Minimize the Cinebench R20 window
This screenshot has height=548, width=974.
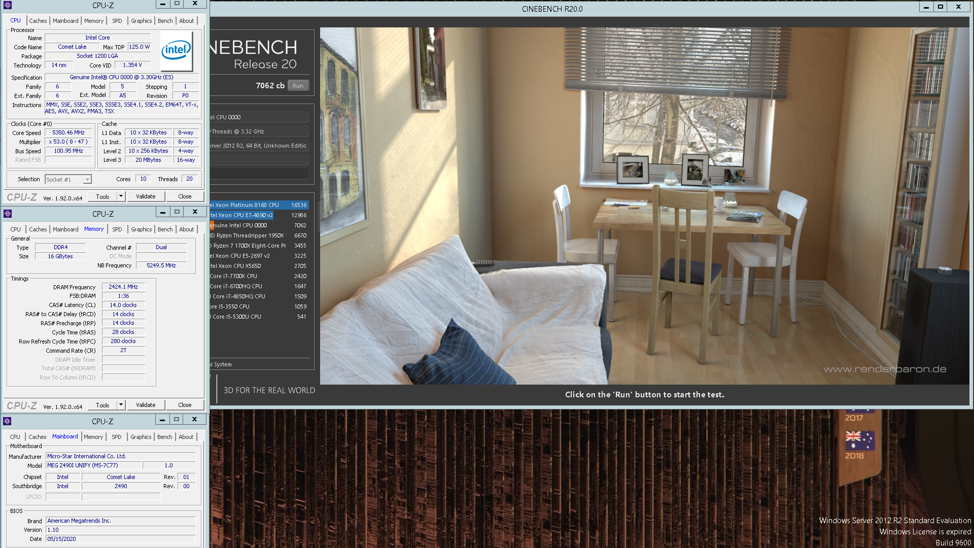pos(926,7)
